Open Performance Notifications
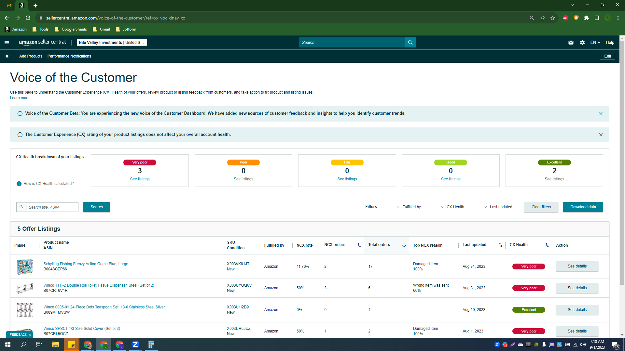This screenshot has width=625, height=351. [69, 56]
